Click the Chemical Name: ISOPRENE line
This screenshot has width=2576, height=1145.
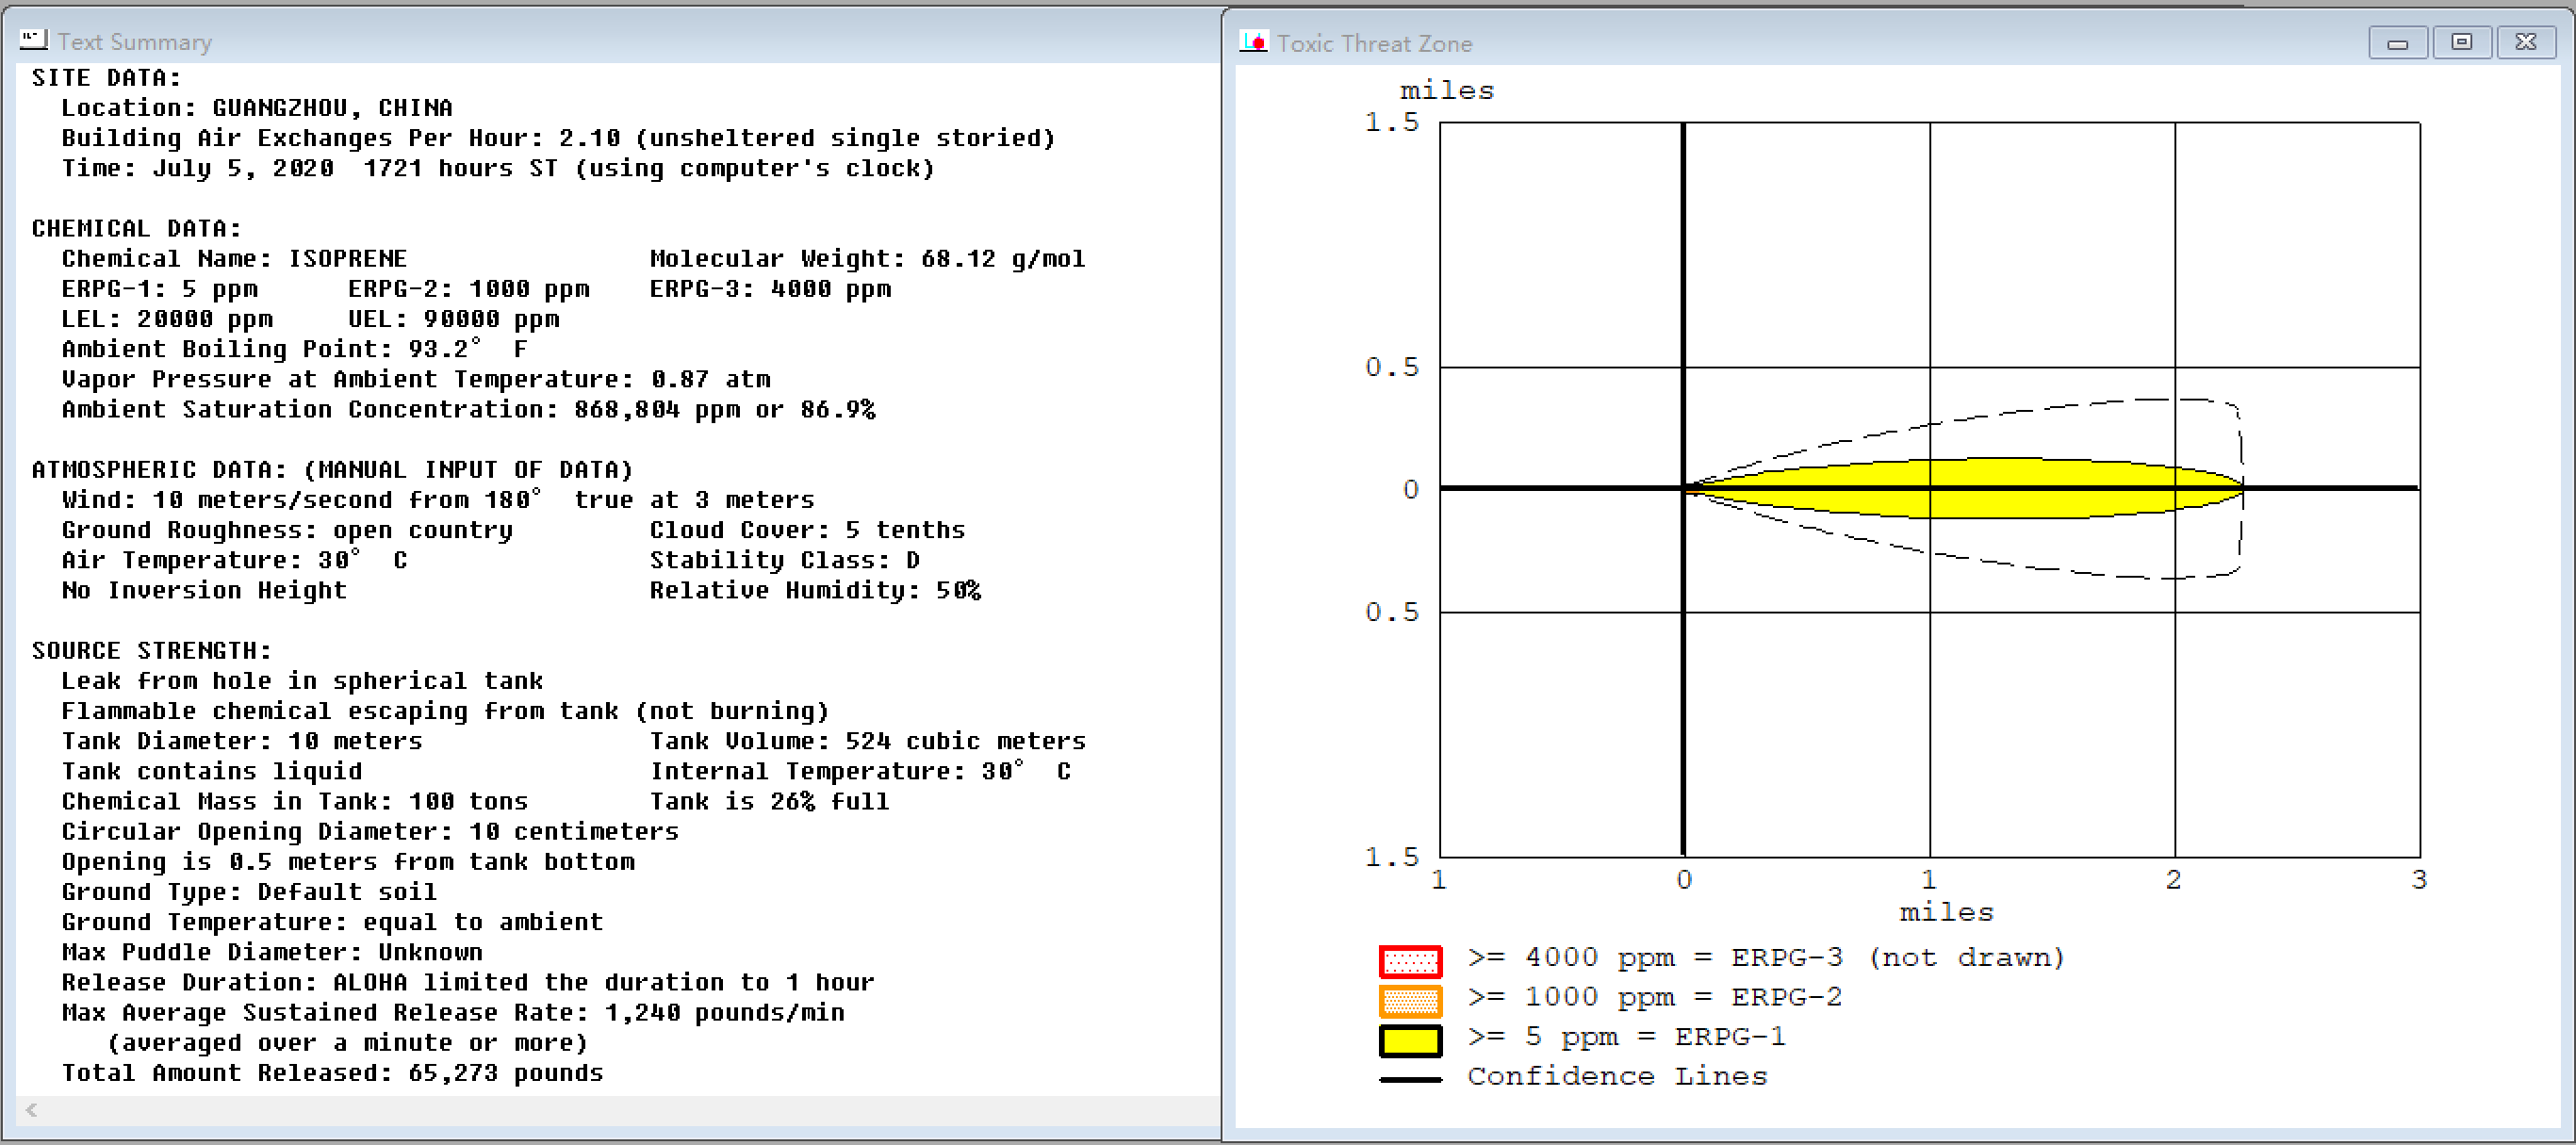(234, 259)
